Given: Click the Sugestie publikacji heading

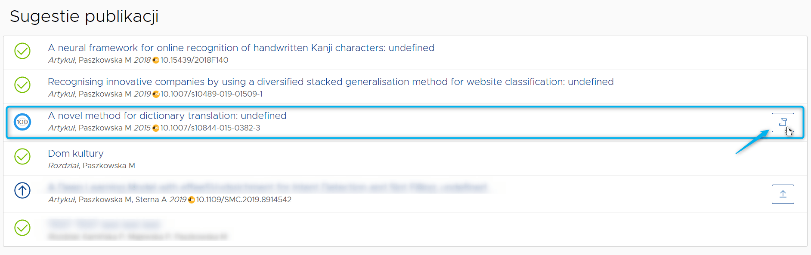Looking at the screenshot, I should coord(84,16).
